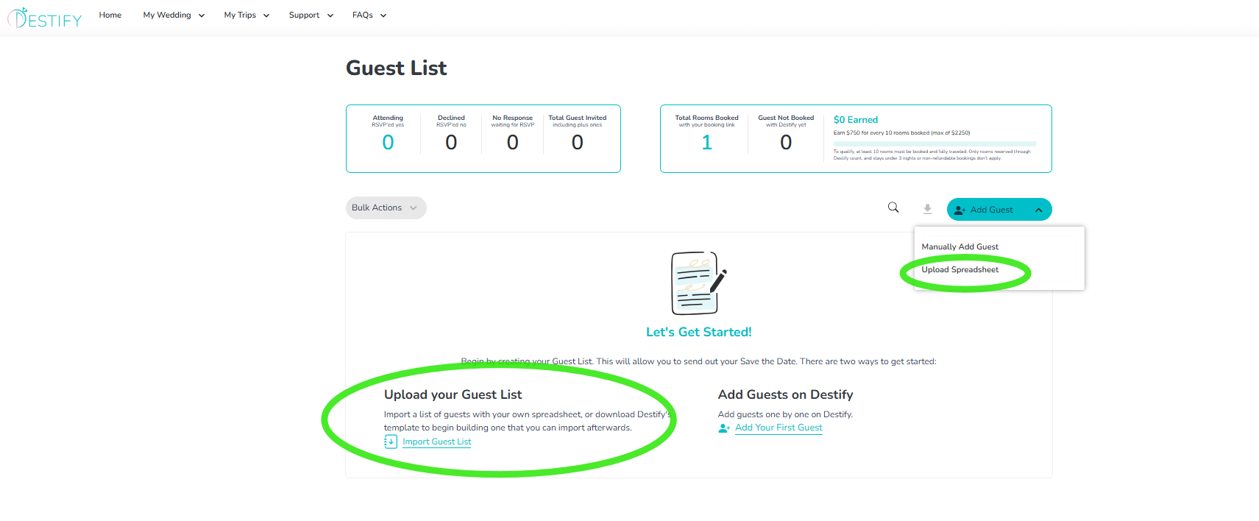Click the Add Your First Guest link
The height and width of the screenshot is (521, 1259).
[779, 428]
